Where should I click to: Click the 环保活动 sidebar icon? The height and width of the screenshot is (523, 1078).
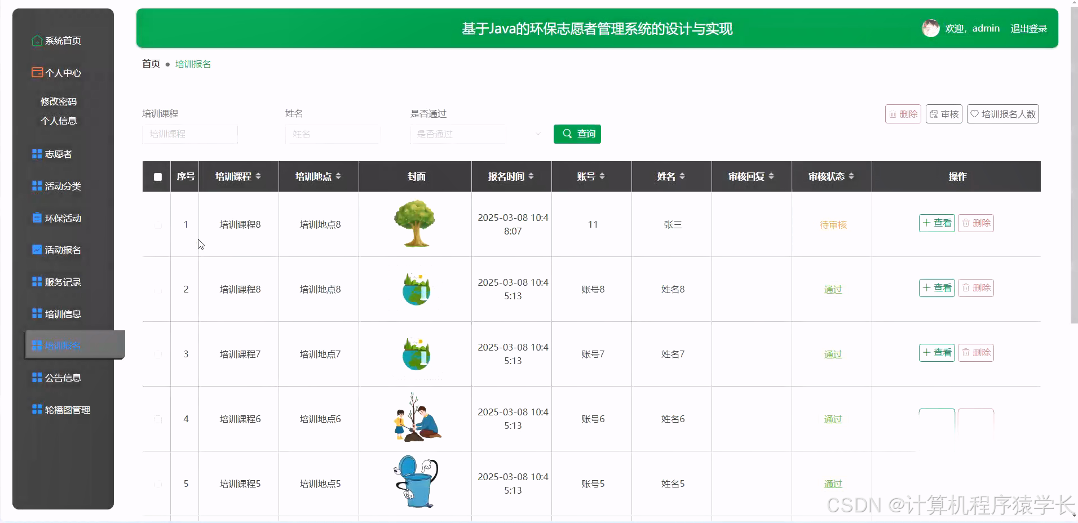click(x=36, y=218)
